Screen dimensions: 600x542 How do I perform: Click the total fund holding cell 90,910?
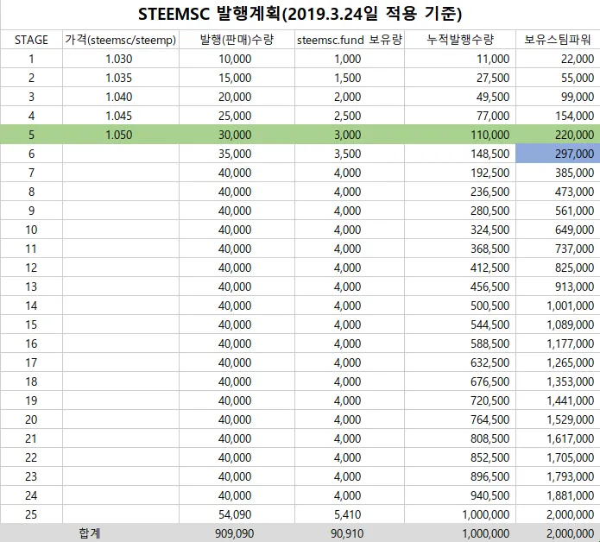point(348,533)
